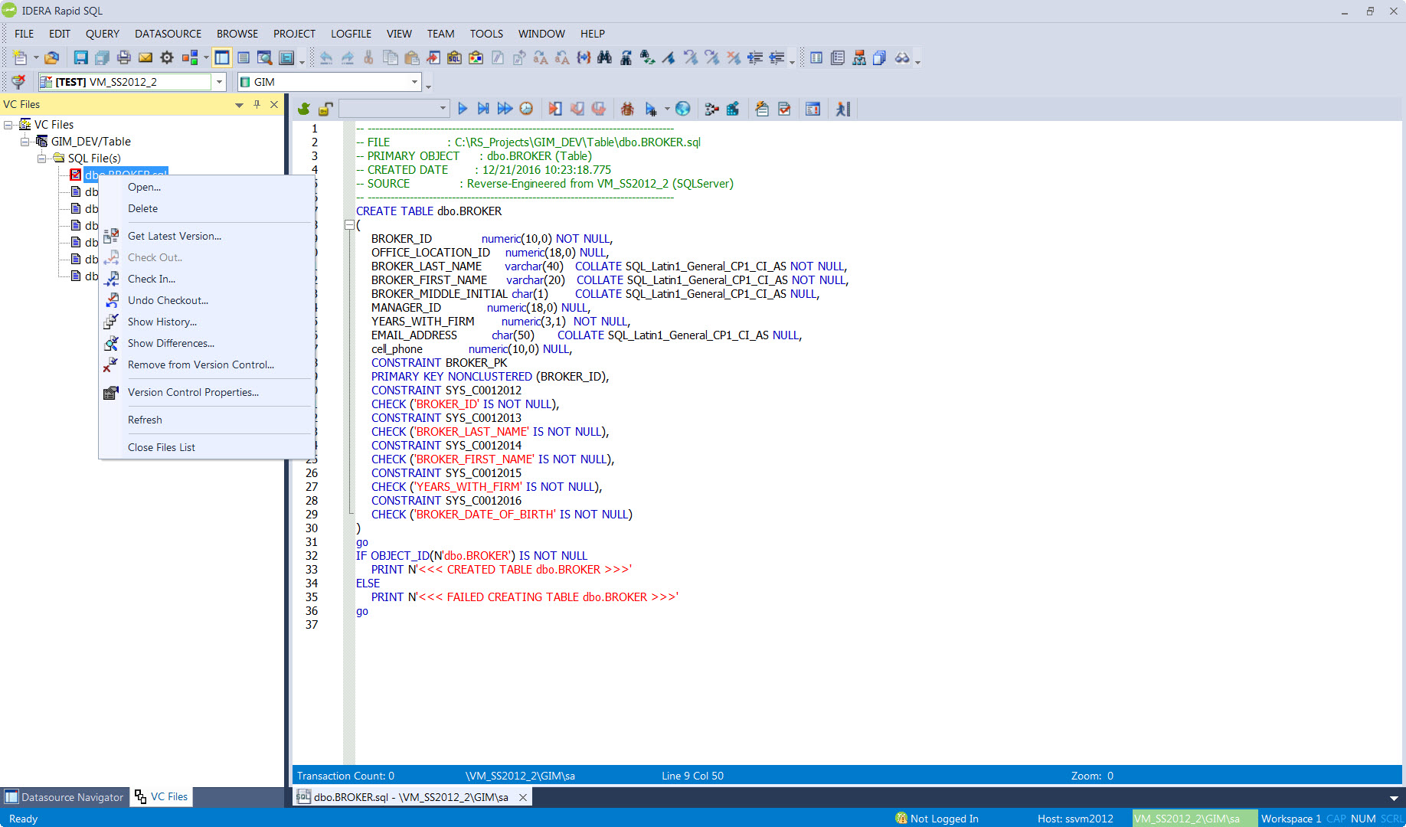The image size is (1406, 827).
Task: Open the PROJECT menu
Action: (294, 34)
